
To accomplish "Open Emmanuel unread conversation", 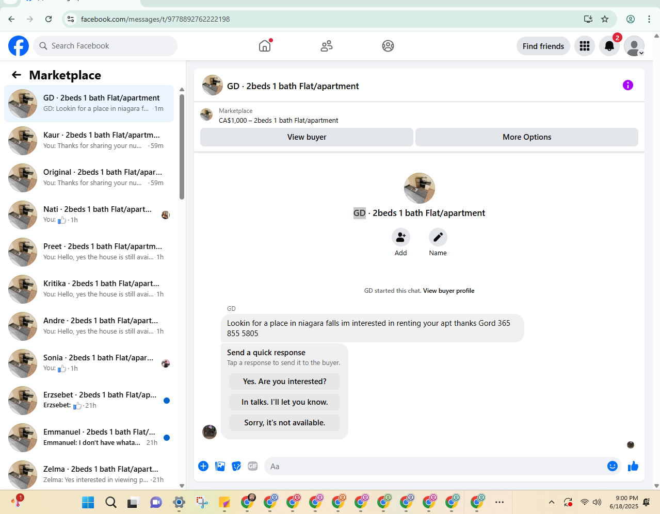I will (x=89, y=438).
